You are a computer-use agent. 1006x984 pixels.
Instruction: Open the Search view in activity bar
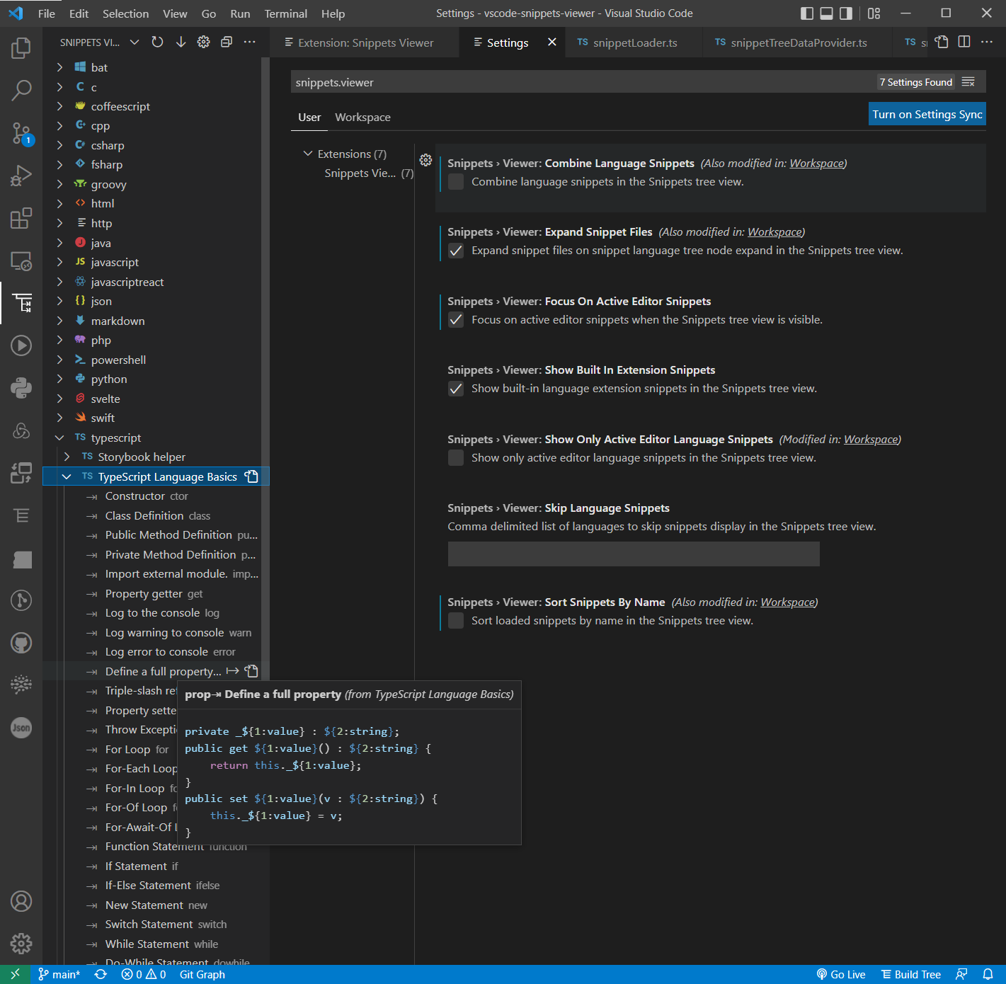(21, 91)
